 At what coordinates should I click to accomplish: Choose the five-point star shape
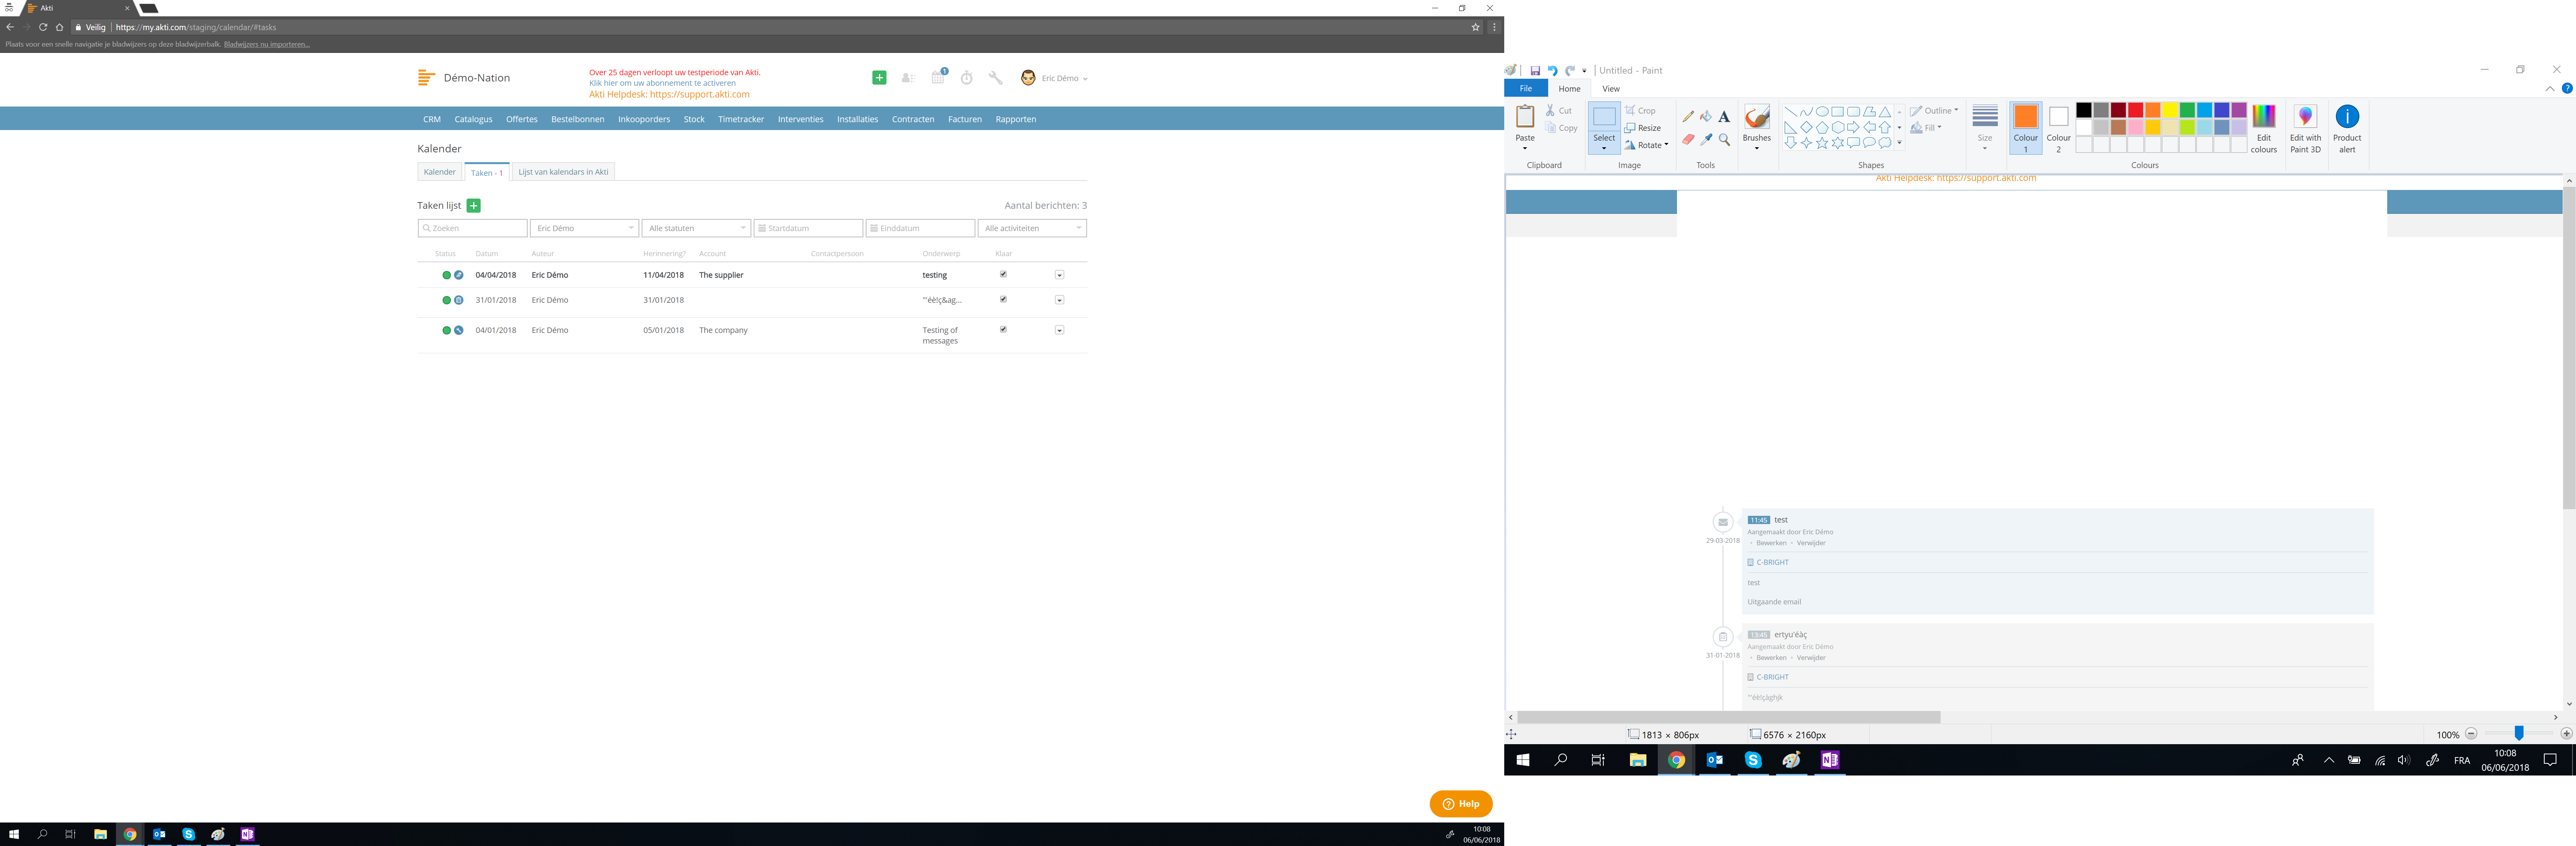pos(1822,143)
